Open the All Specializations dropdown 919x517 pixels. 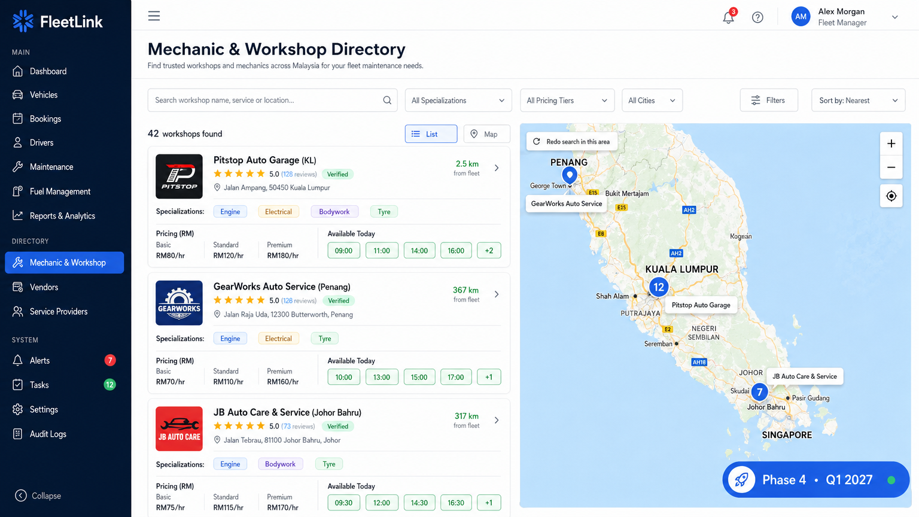pos(458,100)
